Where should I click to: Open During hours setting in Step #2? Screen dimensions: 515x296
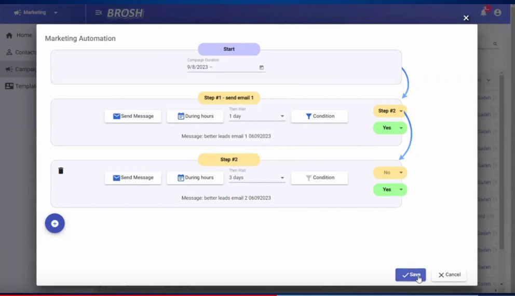(x=195, y=177)
